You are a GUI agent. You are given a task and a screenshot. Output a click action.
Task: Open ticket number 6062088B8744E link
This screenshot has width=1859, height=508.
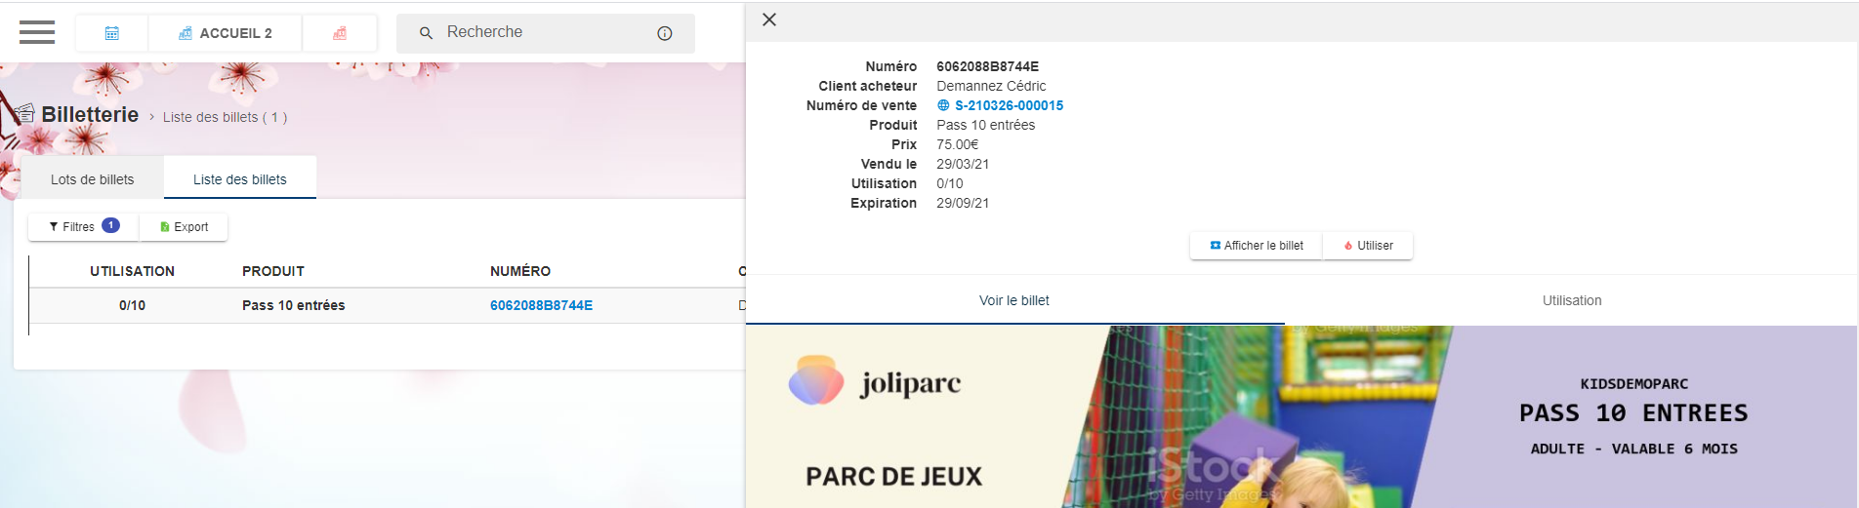541,305
